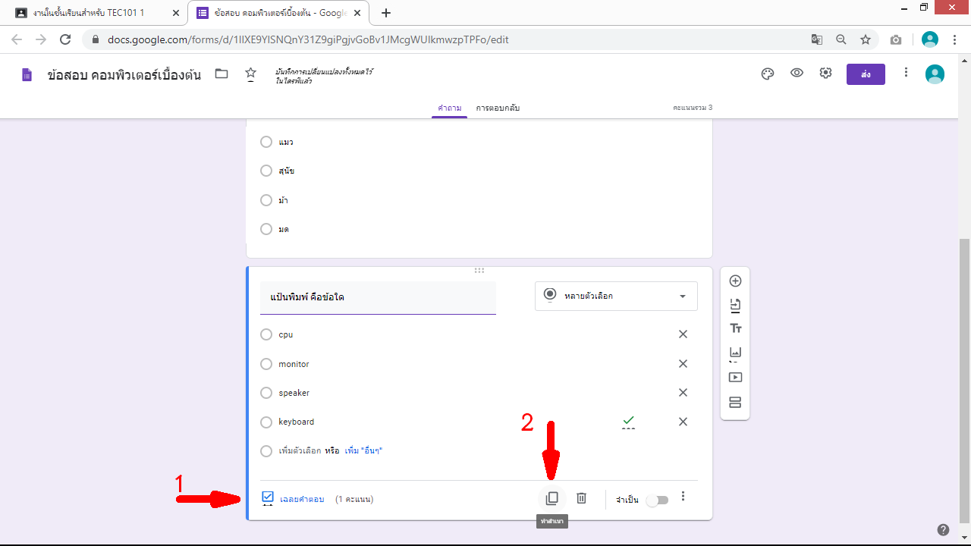Click the add question plus icon
This screenshot has height=546, width=971.
point(734,281)
